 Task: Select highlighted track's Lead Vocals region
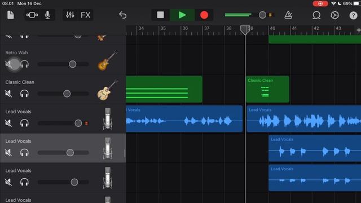tap(315, 148)
